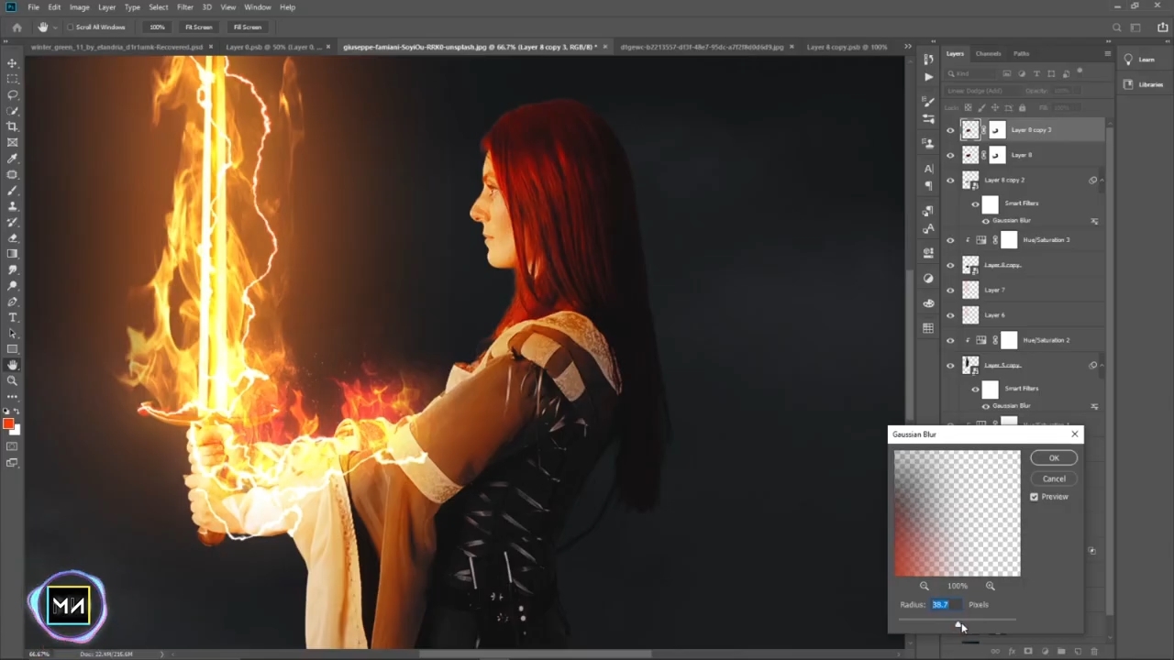This screenshot has width=1174, height=660.
Task: Switch to the Channels tab
Action: click(988, 54)
